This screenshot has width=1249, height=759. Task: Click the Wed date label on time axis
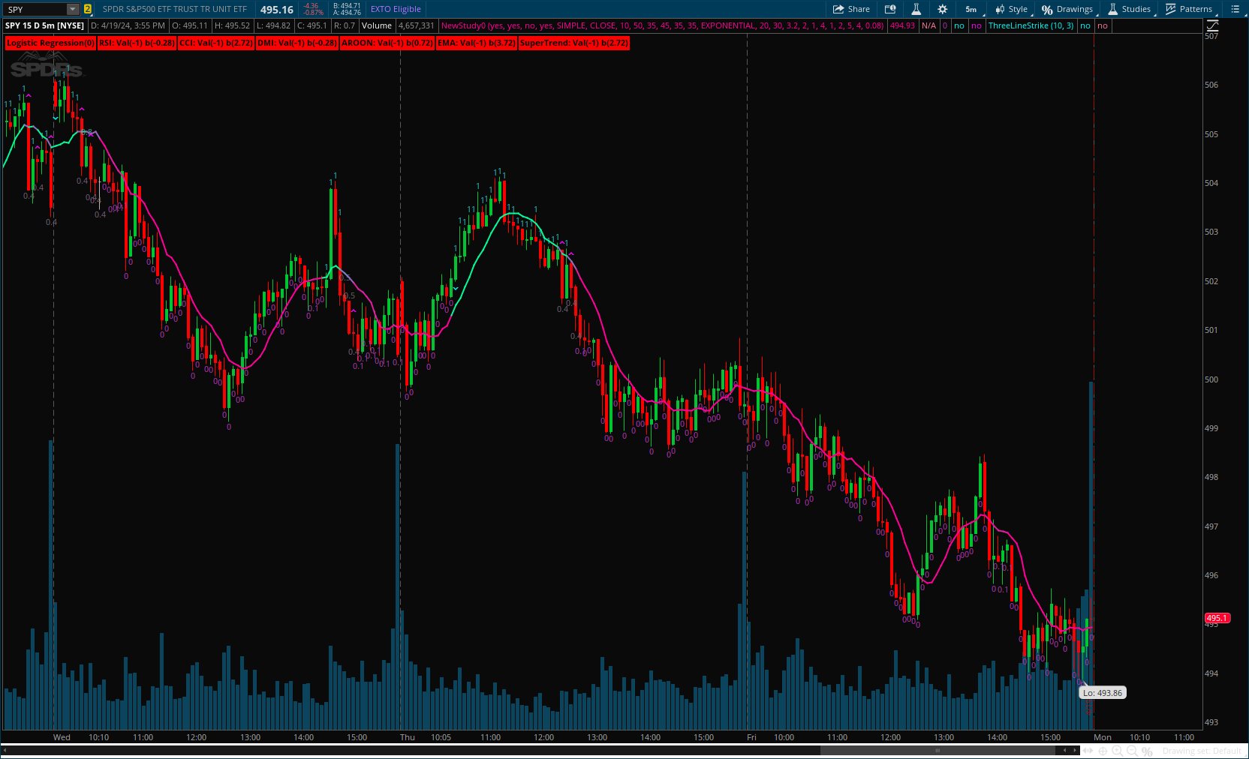tap(62, 737)
